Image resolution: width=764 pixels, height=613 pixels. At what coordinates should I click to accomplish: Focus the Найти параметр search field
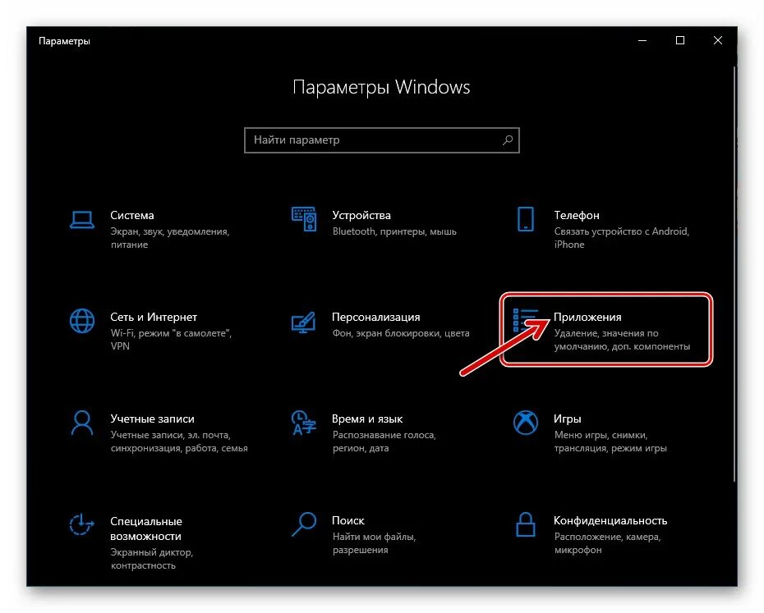[381, 140]
